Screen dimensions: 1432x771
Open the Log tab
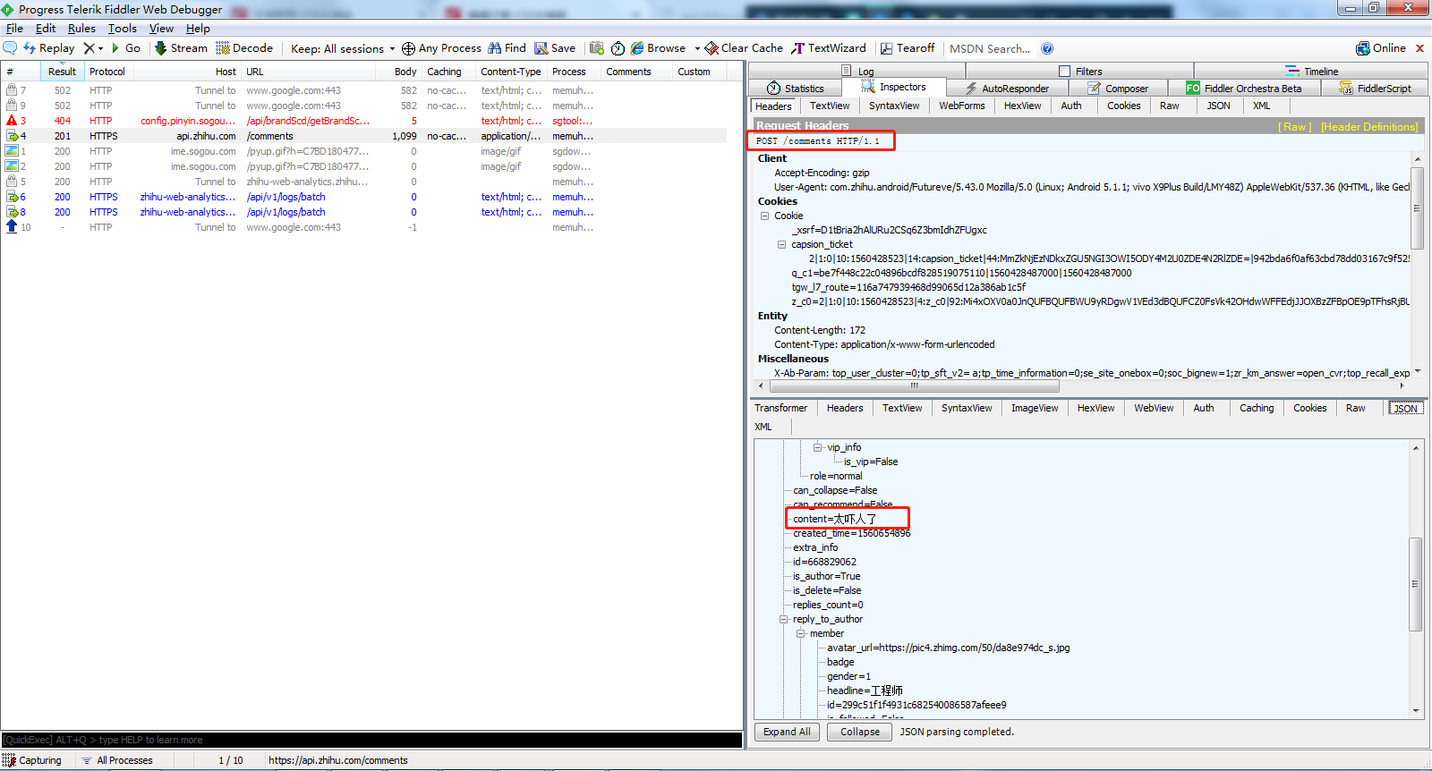857,72
